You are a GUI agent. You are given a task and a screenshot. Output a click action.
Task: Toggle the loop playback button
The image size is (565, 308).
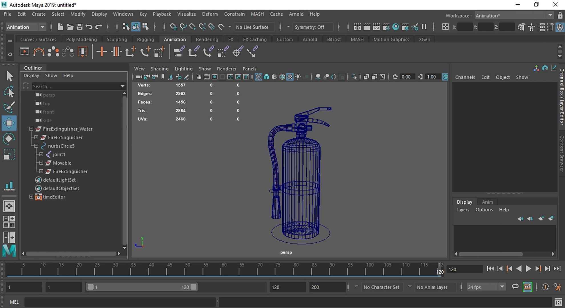[515, 287]
